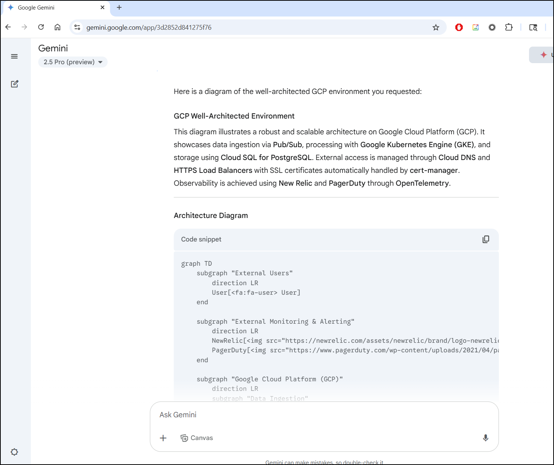The image size is (554, 465).
Task: Click 'subgraph "External Monitoring & Alerting"' line
Action: [x=276, y=321]
